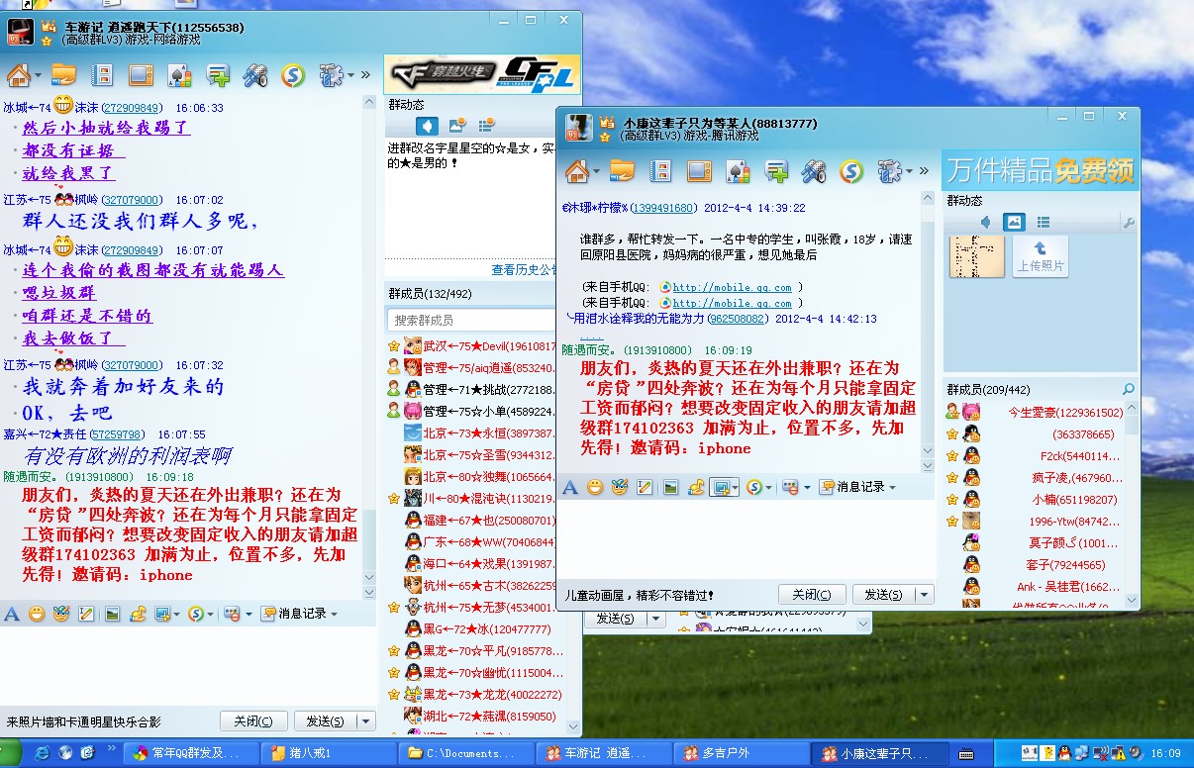Open group dynamics wrench settings in 小康 window
The image size is (1194, 768).
click(x=1128, y=223)
